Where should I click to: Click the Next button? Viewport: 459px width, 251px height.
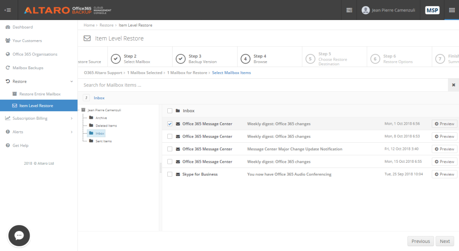444,241
